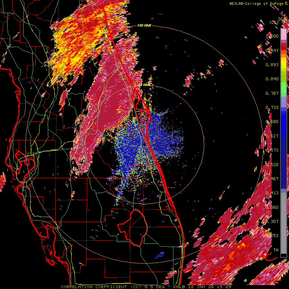Click the KMLB radar site identifier
This screenshot has height=289, width=289.
tap(179, 287)
